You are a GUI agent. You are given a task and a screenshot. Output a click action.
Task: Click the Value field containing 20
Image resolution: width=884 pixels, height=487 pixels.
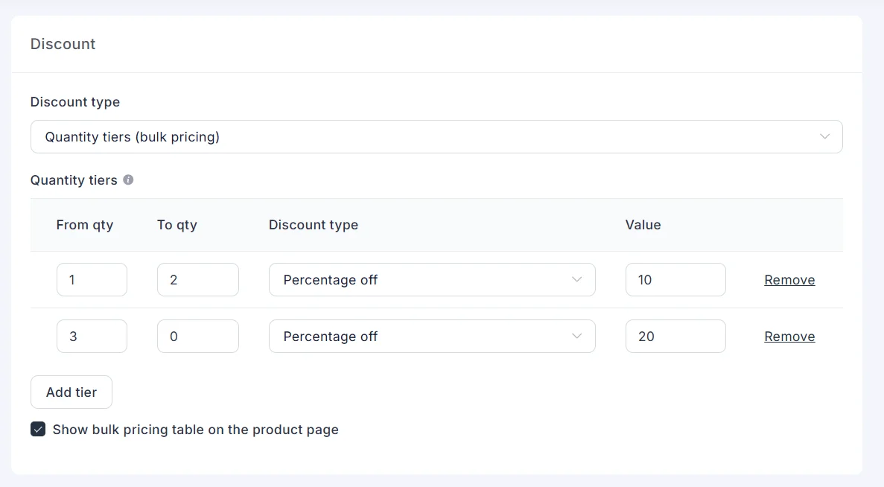point(675,336)
